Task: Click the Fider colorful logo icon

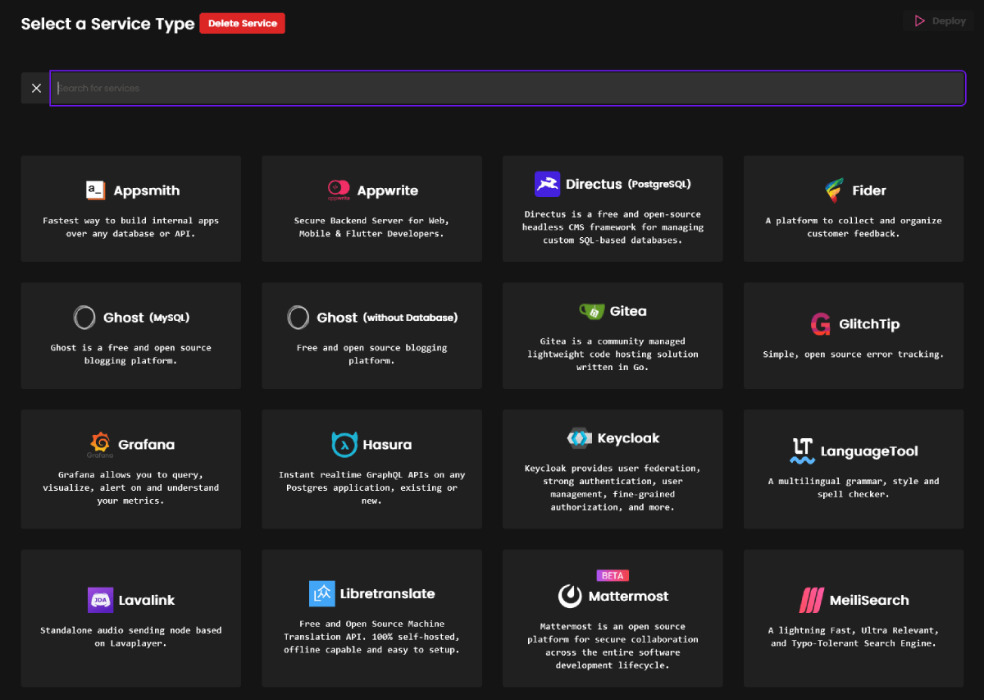Action: [x=834, y=190]
